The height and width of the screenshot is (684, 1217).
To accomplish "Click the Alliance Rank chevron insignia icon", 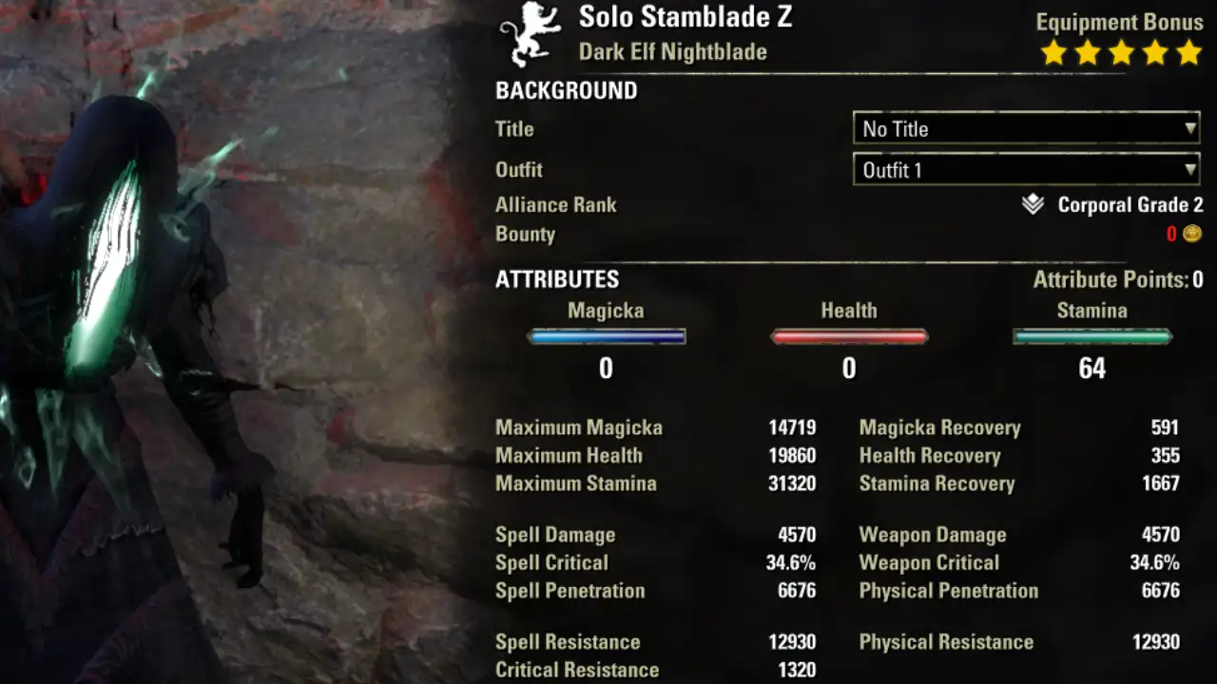I will tap(1033, 204).
